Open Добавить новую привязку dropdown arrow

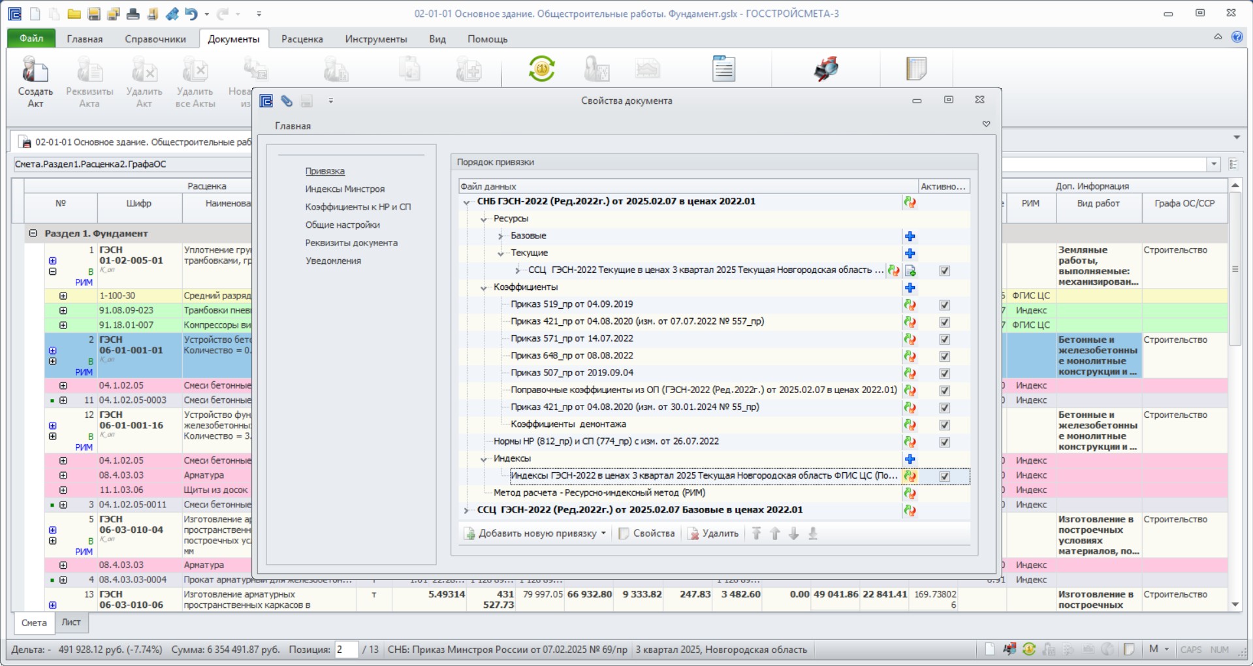[603, 533]
